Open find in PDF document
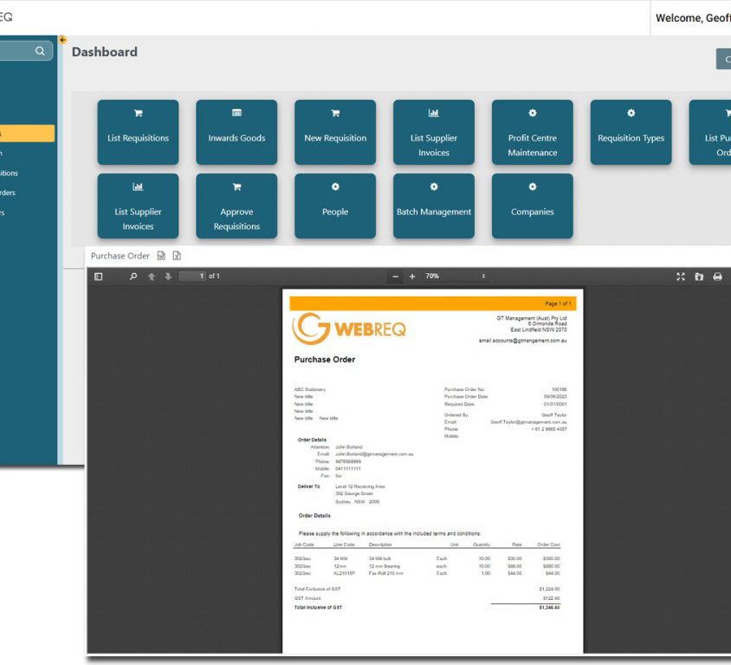Viewport: 731px width, 665px height. pyautogui.click(x=133, y=277)
